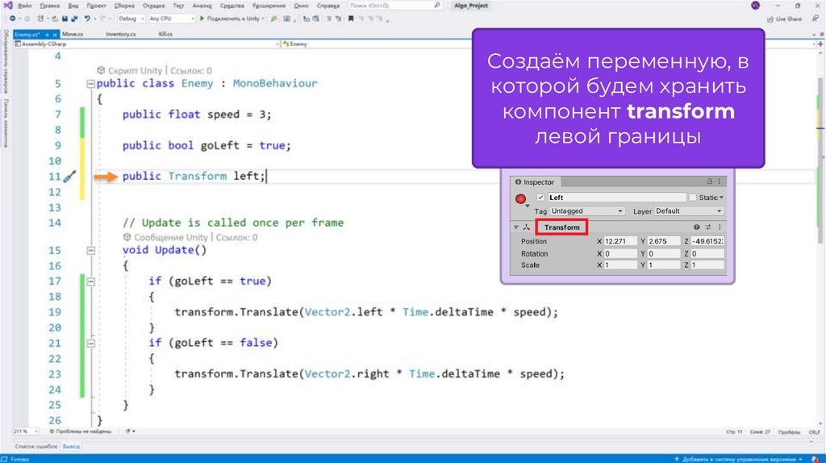Click the Position X value field
This screenshot has height=463, width=826.
coord(620,241)
